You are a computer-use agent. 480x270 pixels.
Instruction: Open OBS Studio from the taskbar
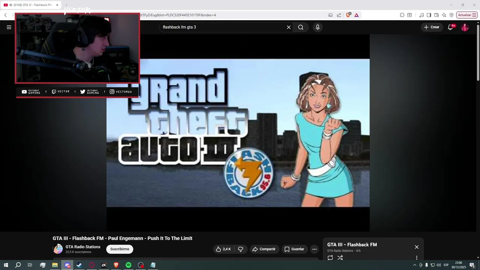141,265
